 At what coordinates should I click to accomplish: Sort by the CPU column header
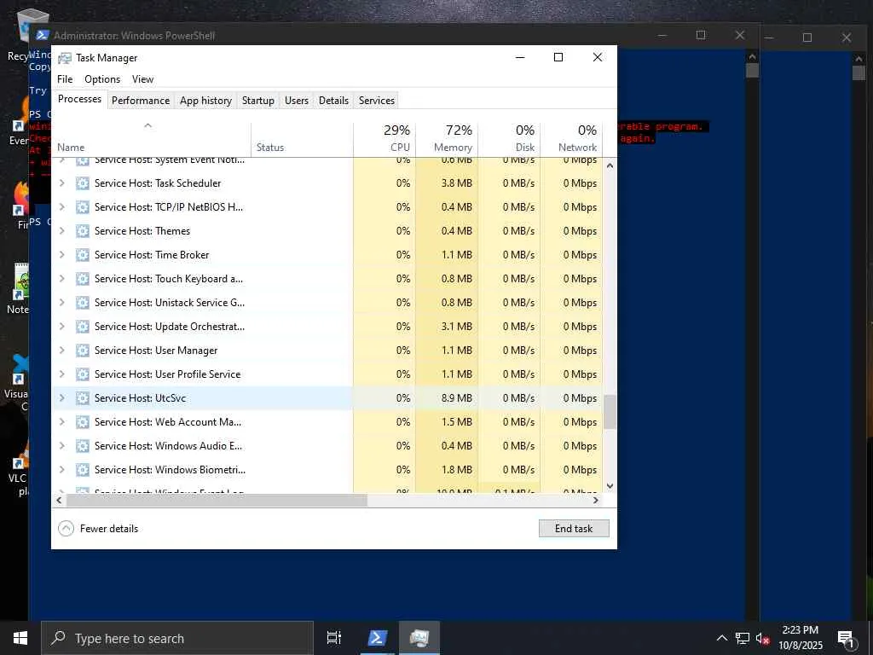[384, 139]
